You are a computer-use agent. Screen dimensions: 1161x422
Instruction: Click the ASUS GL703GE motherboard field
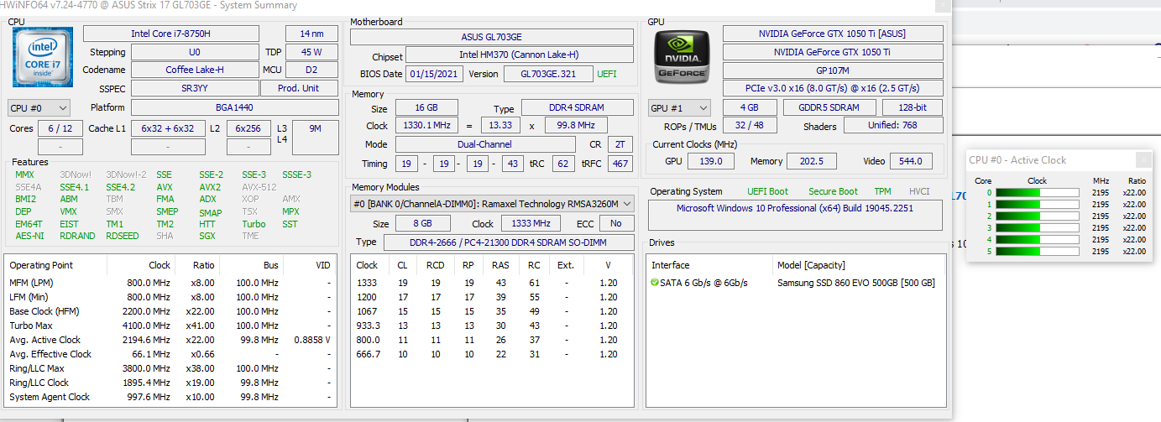tap(492, 37)
